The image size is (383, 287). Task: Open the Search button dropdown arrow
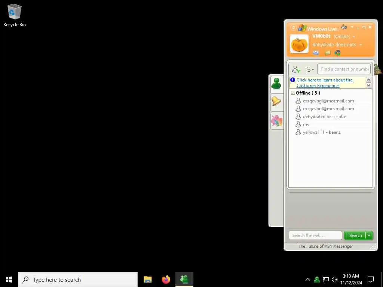(369, 235)
